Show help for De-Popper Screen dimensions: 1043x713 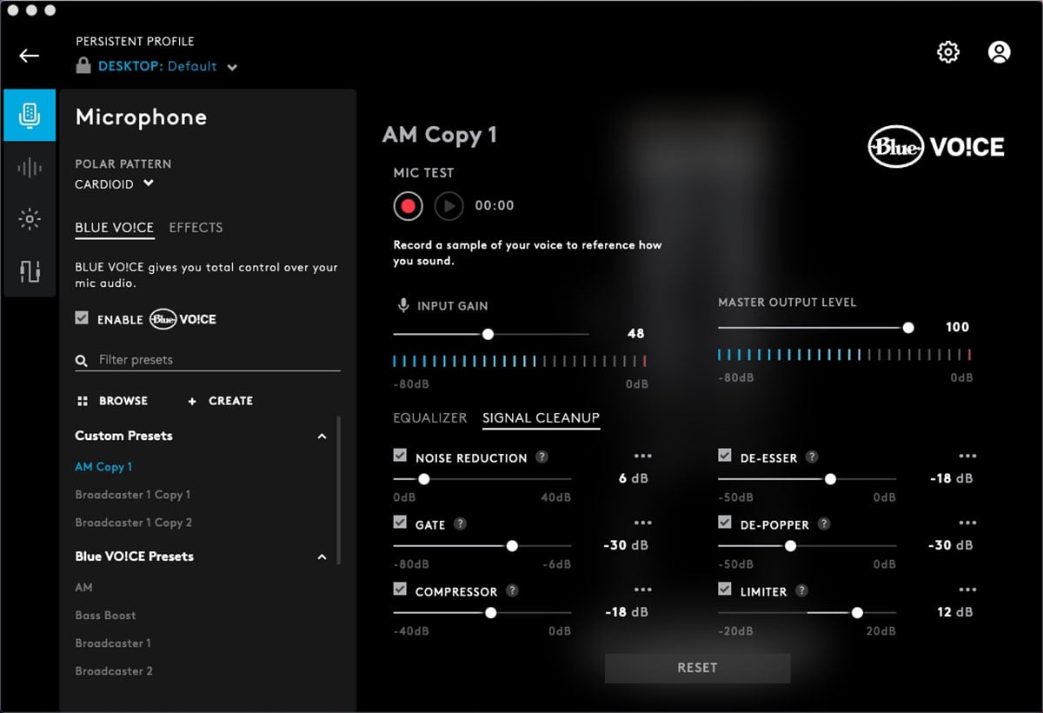coord(823,523)
